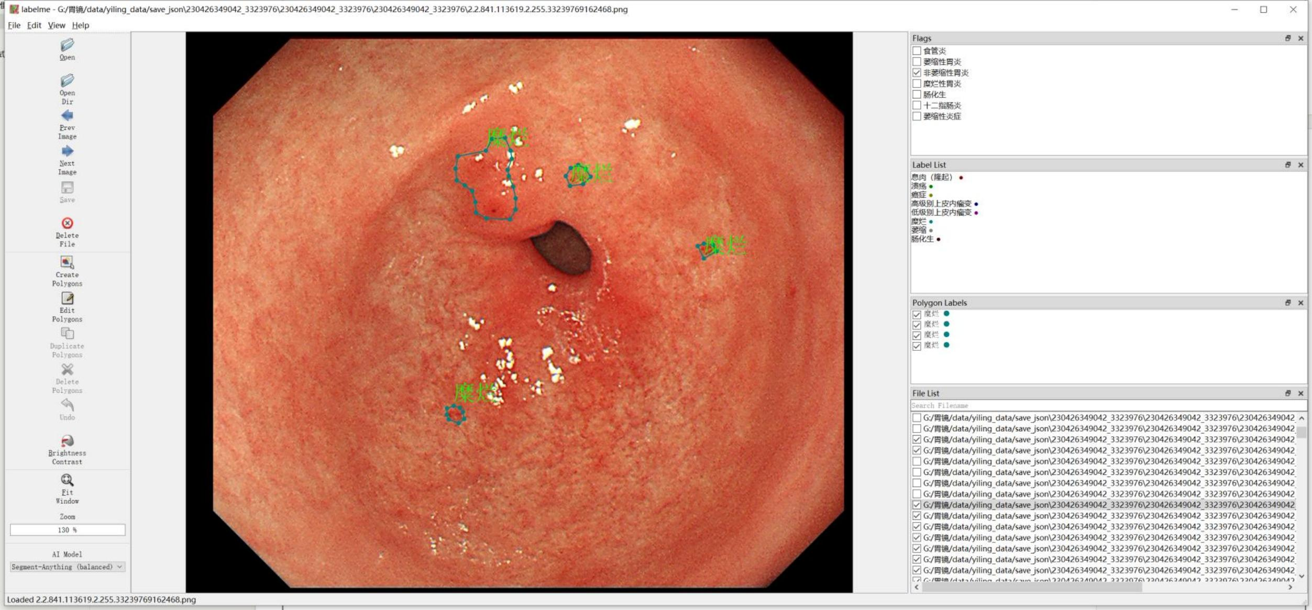Open the View menu
Viewport: 1312px width, 610px height.
pos(56,25)
